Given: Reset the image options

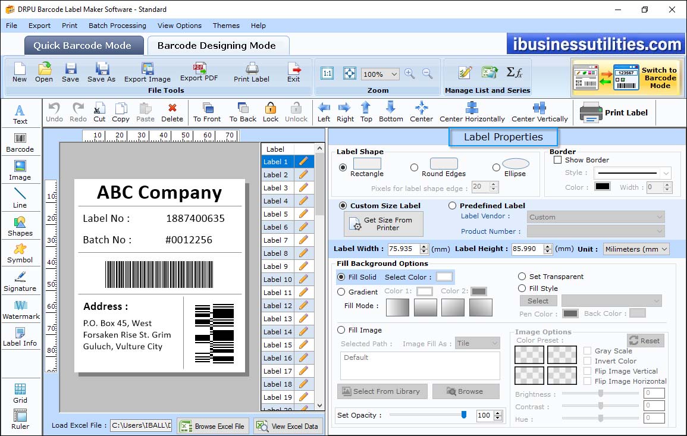Looking at the screenshot, I should (x=645, y=340).
